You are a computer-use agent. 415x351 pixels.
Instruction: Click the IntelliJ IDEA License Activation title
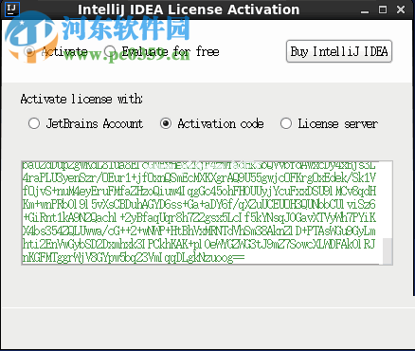(x=189, y=9)
